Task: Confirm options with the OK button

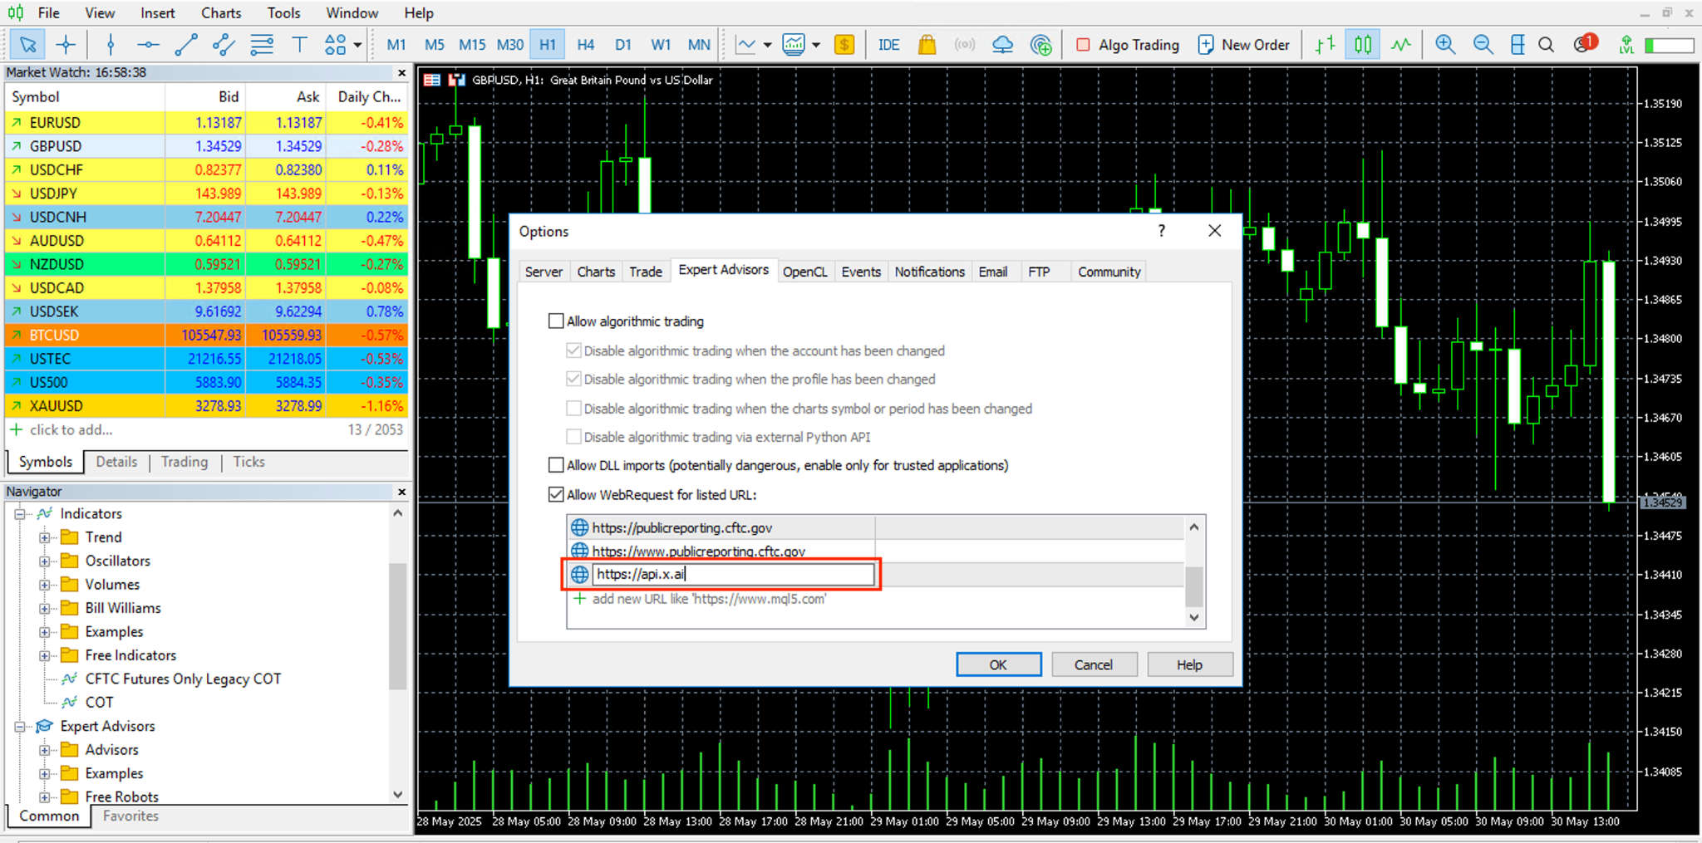Action: [x=998, y=664]
